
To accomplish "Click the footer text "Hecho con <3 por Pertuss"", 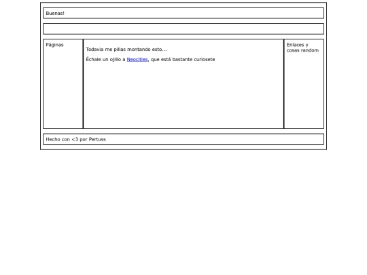I will click(76, 139).
